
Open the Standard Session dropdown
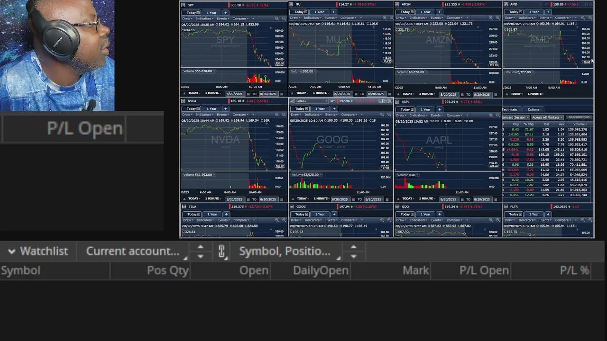(515, 117)
